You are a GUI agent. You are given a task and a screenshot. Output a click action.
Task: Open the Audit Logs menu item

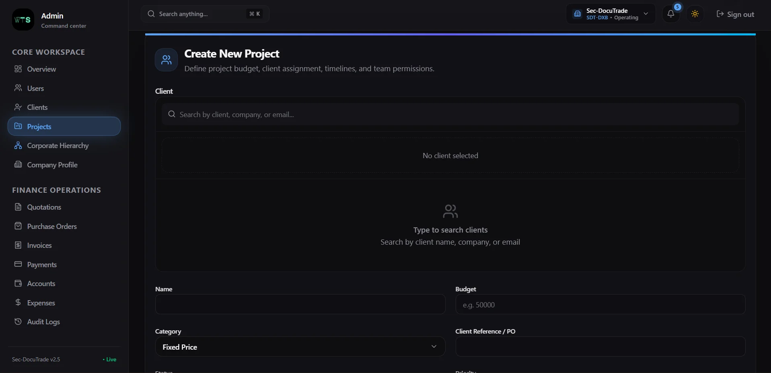64,321
